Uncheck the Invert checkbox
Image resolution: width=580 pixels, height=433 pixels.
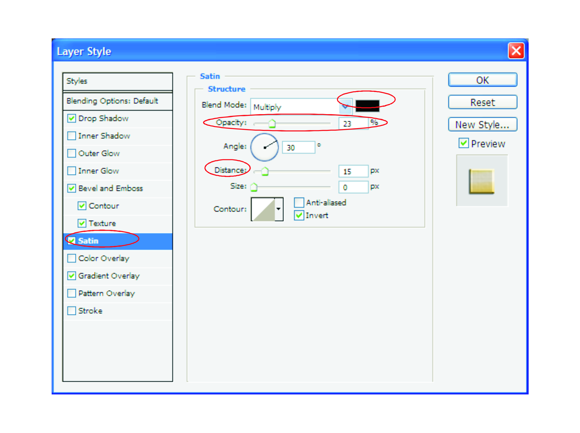(x=299, y=215)
